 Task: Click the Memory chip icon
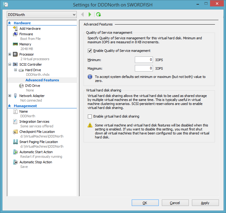pyautogui.click(x=15, y=44)
